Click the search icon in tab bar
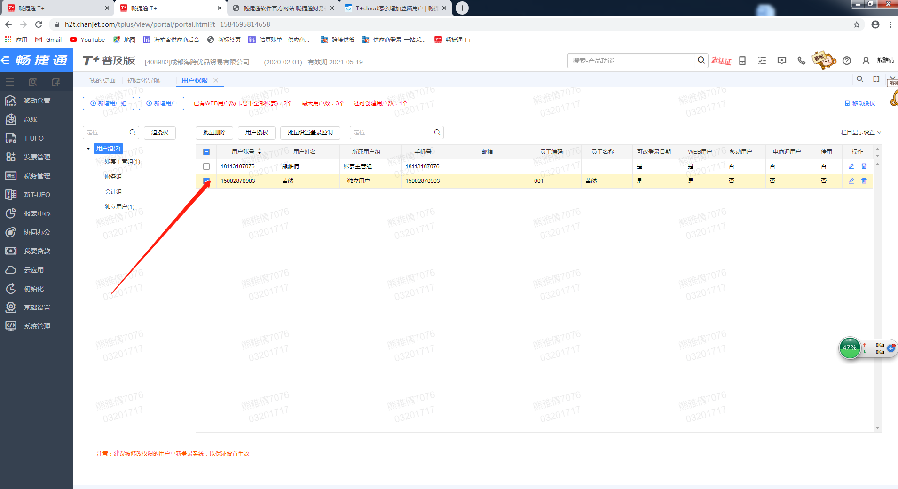 (x=860, y=79)
